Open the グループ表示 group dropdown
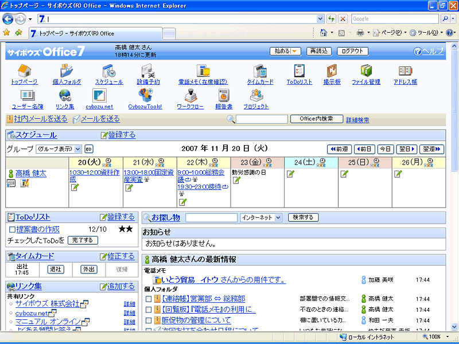This screenshot has width=459, height=344. [59, 149]
